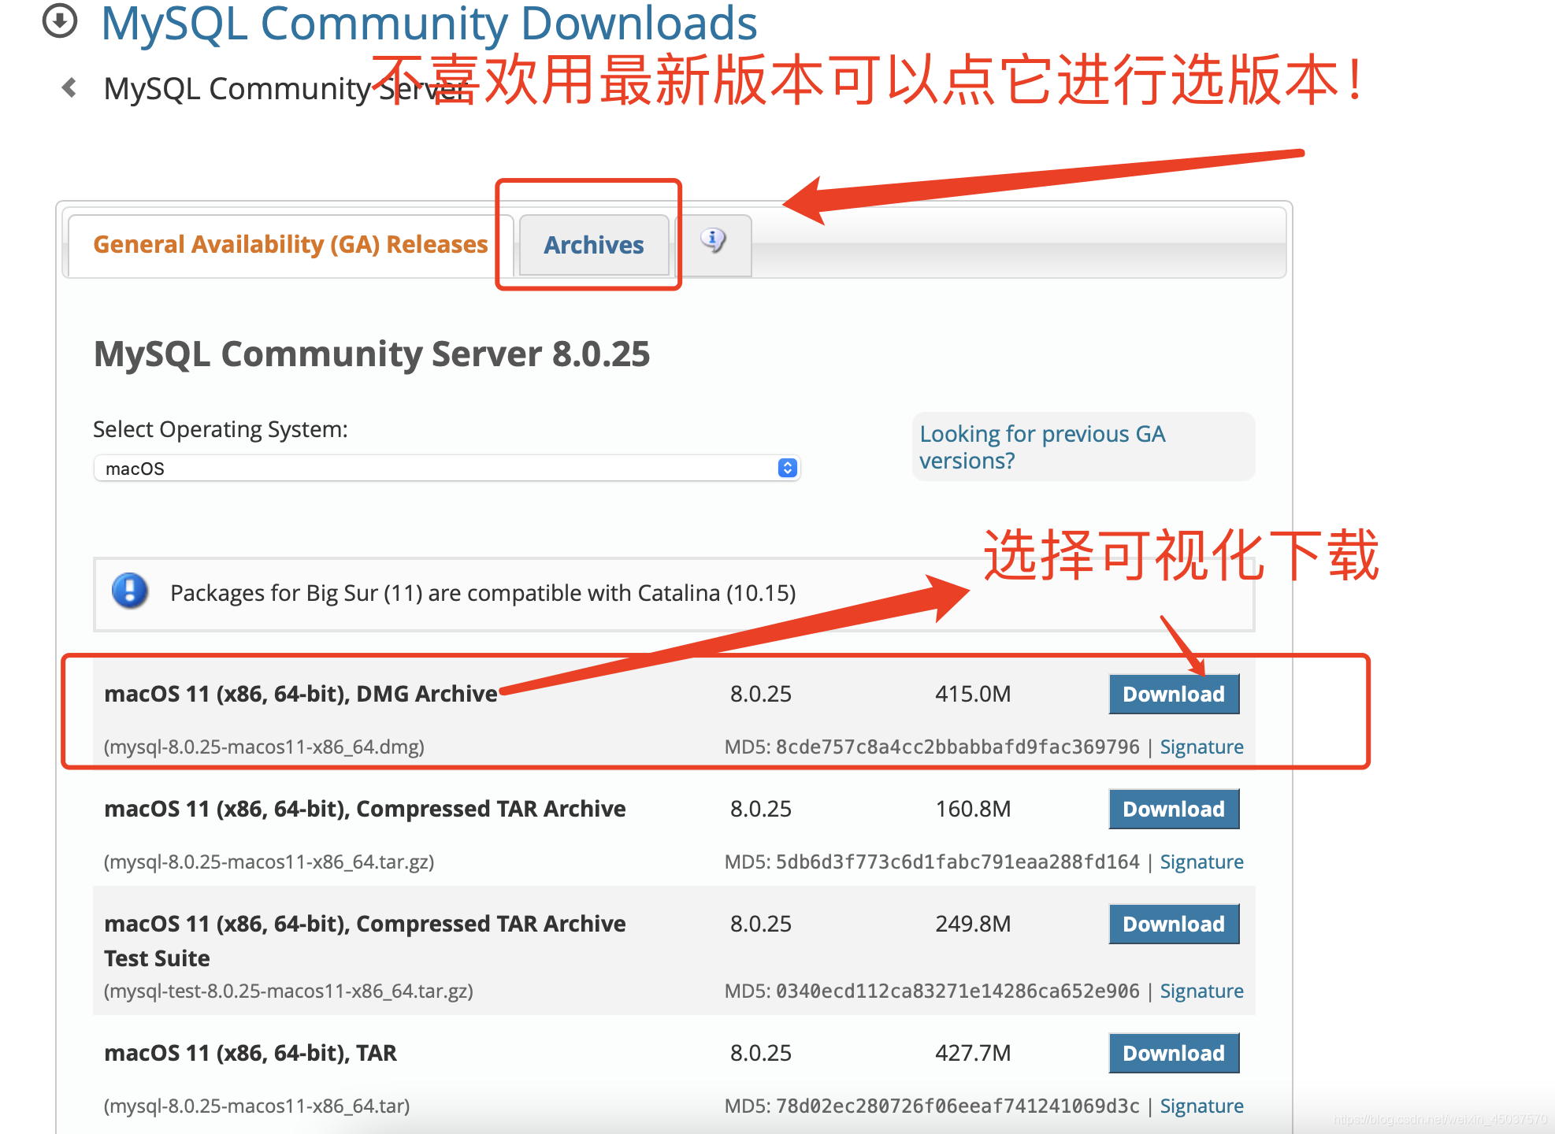Download the DMG Archive package
This screenshot has height=1134, width=1555.
1174,694
